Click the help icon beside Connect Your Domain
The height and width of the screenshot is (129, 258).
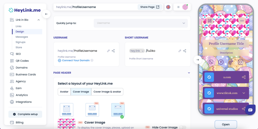[92, 60]
